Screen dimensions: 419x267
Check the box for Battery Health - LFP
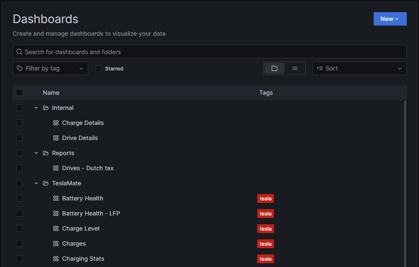[19, 213]
